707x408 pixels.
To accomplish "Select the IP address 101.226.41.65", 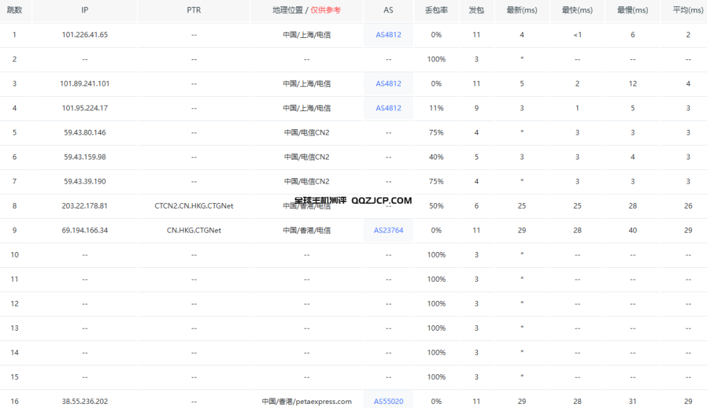I will click(x=85, y=35).
